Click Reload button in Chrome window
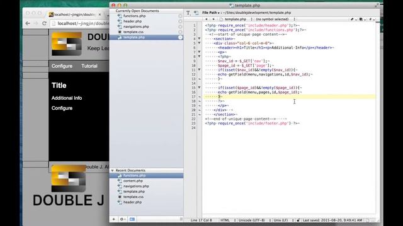This screenshot has width=403, height=226. click(x=44, y=23)
